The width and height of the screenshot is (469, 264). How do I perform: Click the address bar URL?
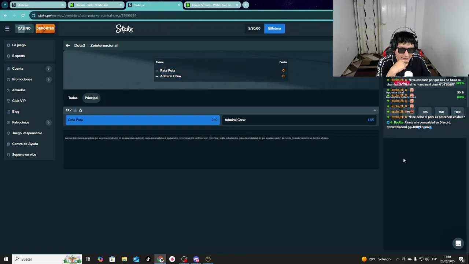coord(87,15)
